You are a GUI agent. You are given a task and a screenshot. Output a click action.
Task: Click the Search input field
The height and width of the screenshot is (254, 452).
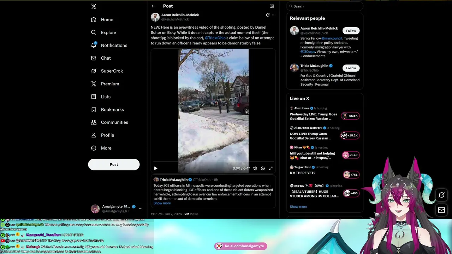(x=325, y=6)
